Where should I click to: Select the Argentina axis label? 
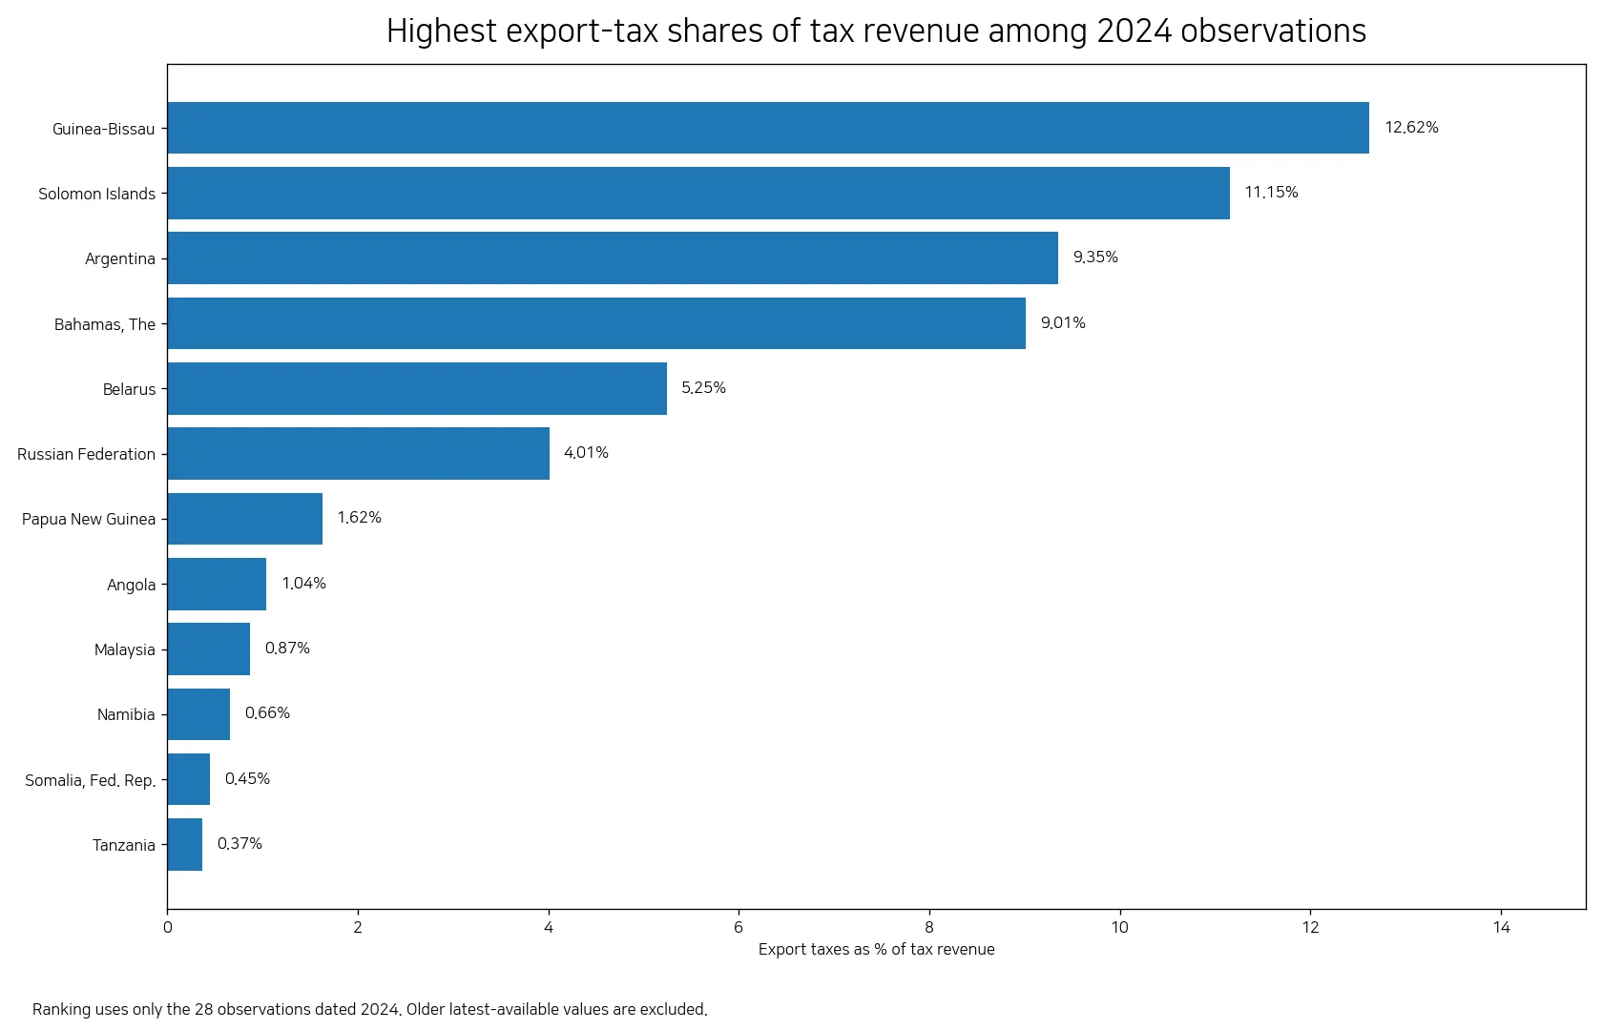(120, 258)
